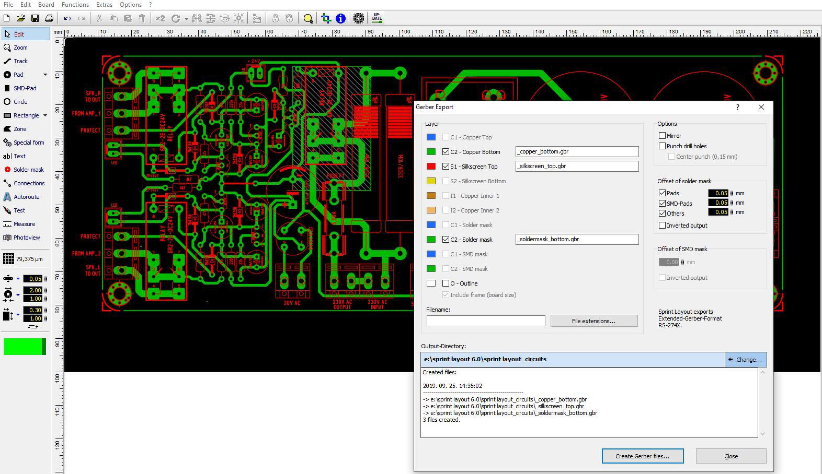Screen dimensions: 822x474
Task: Click the Gerber Export help question mark
Action: coord(738,107)
